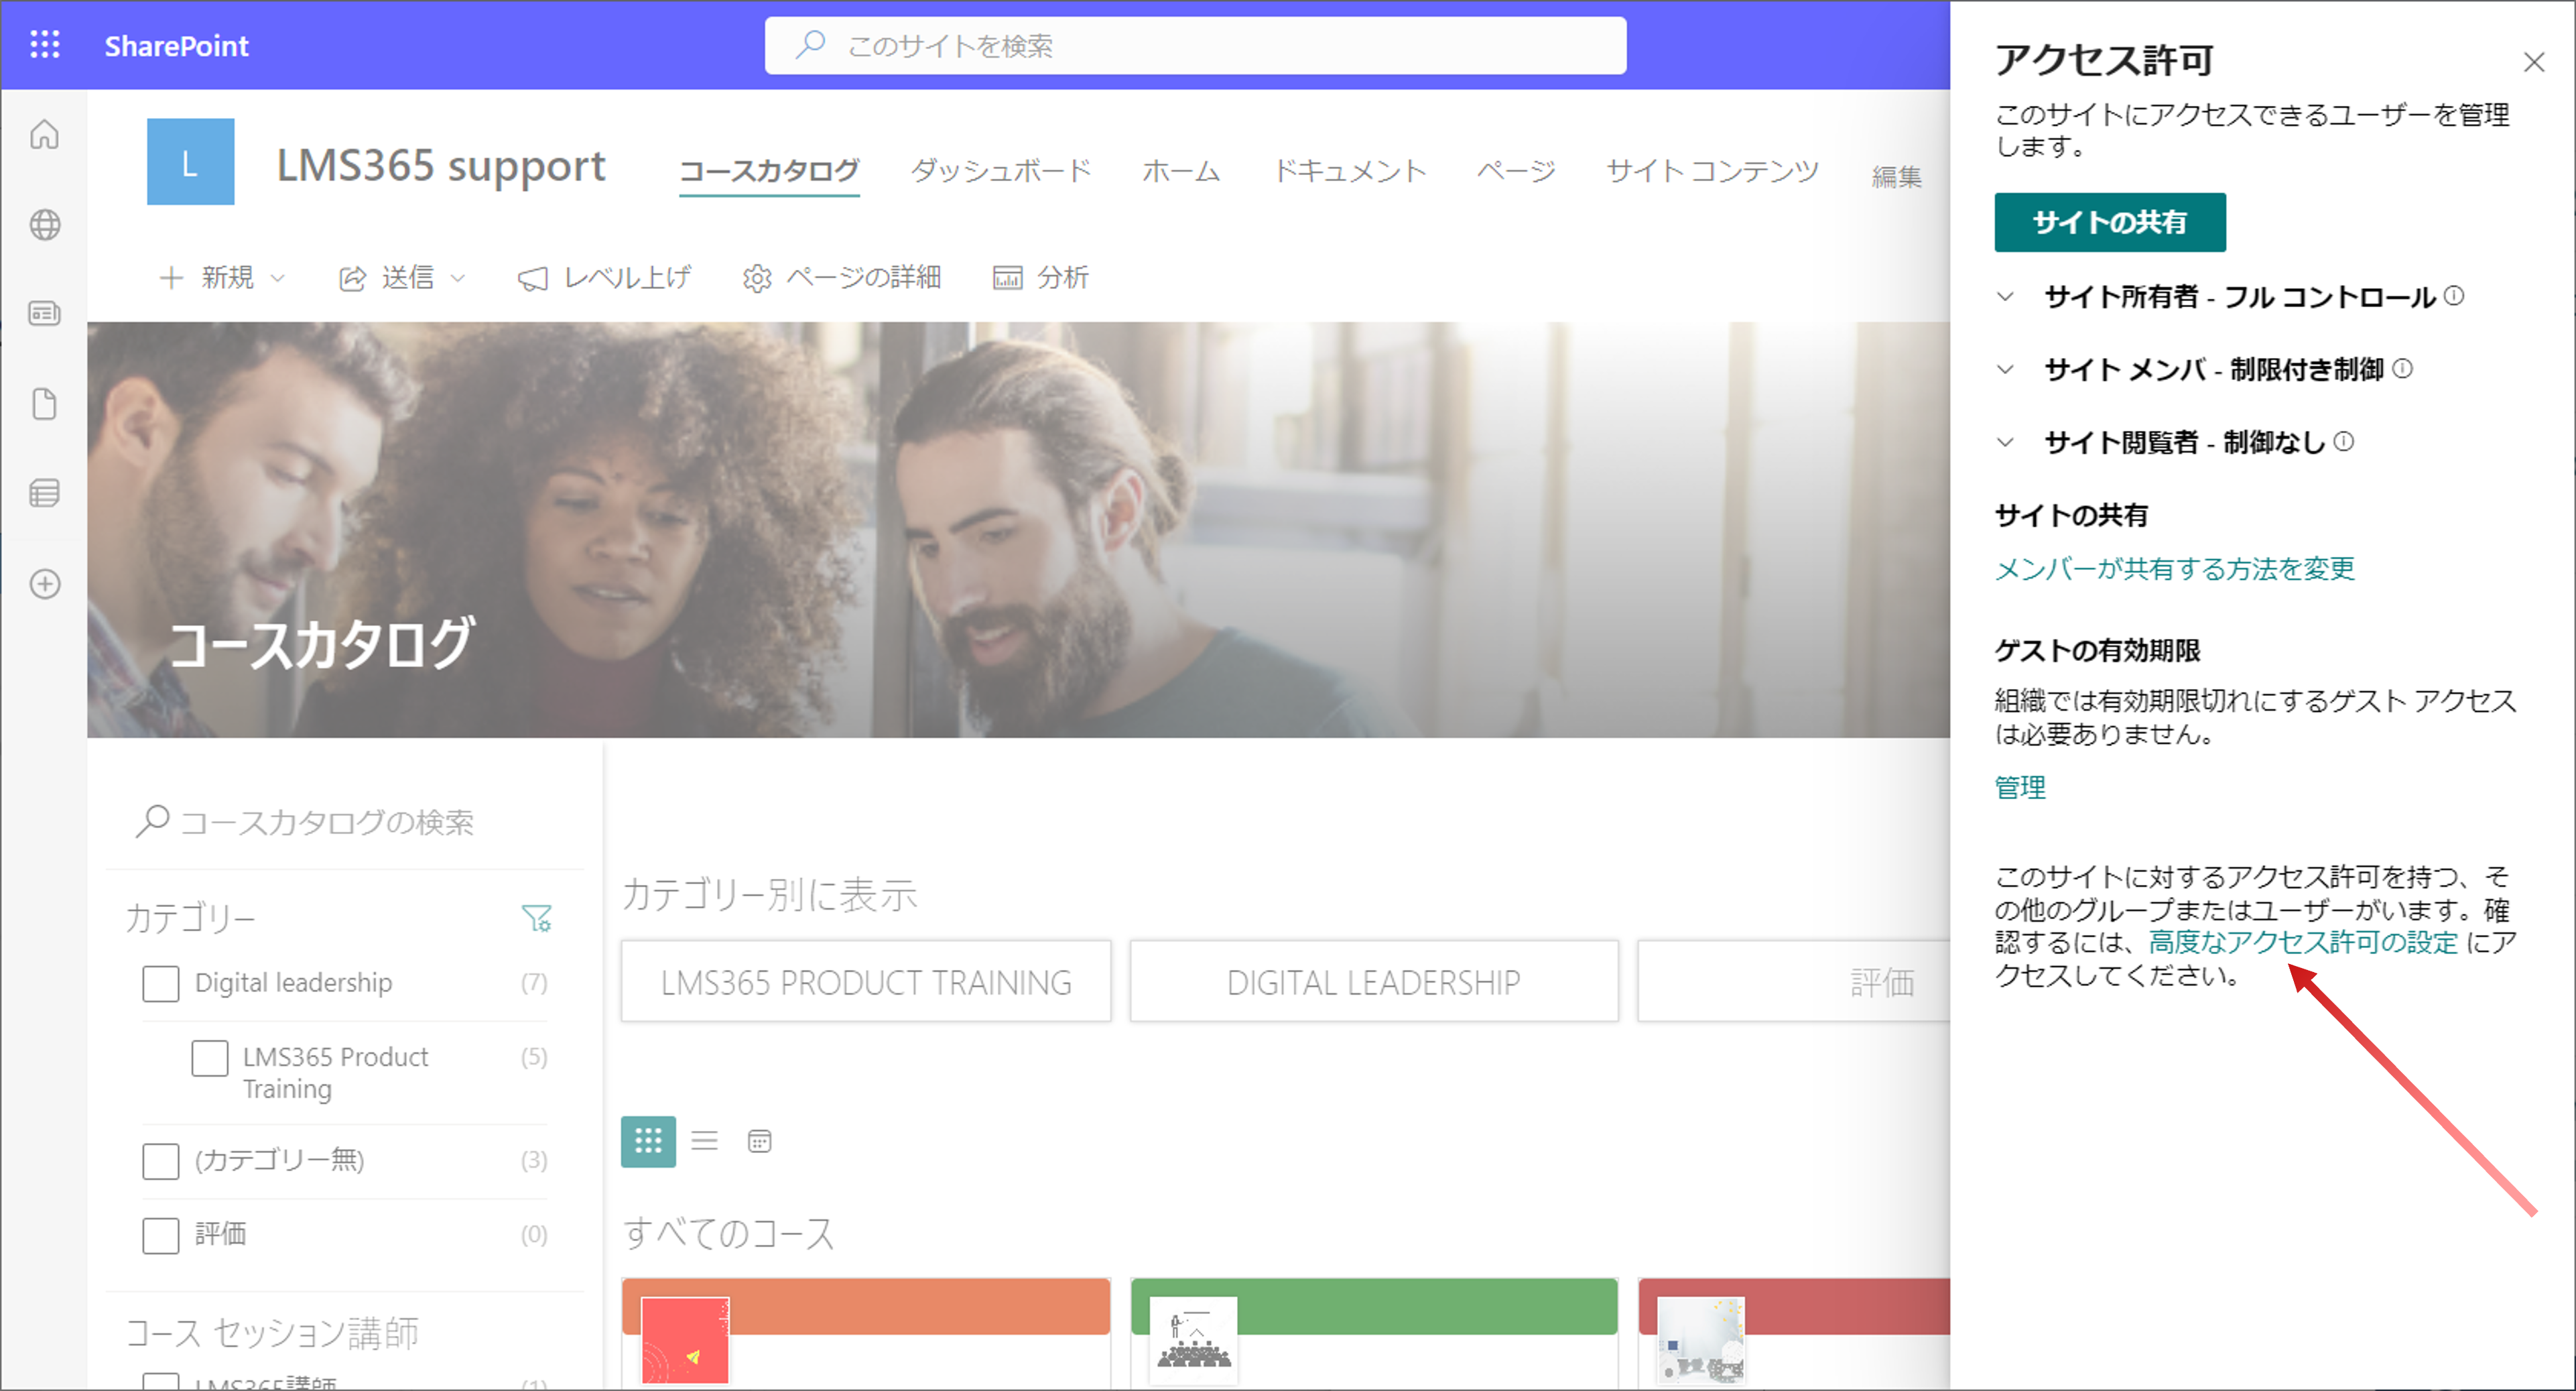Screen dimensions: 2576x1391
Task: Click the 管理 link under guest expiration
Action: pyautogui.click(x=2020, y=788)
